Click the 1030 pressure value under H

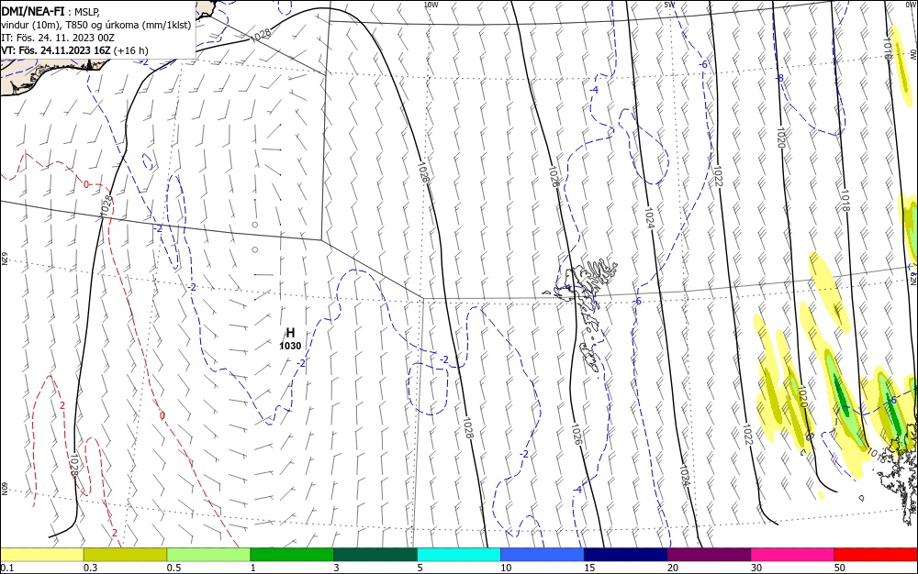tap(290, 346)
